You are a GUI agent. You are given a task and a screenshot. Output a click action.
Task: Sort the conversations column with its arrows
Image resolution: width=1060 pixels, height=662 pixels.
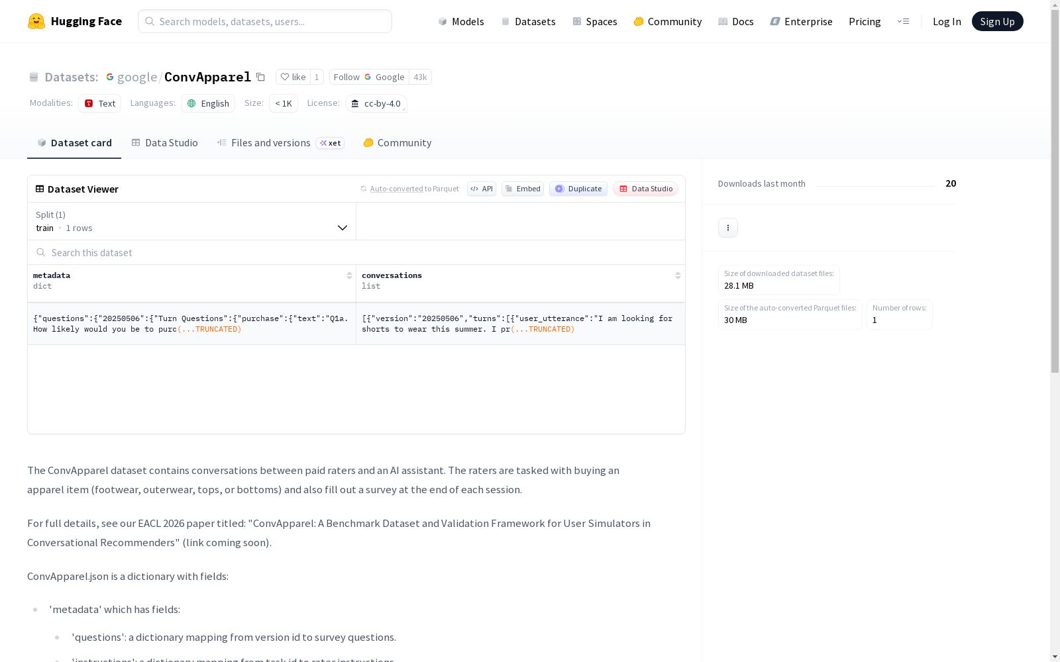point(678,275)
